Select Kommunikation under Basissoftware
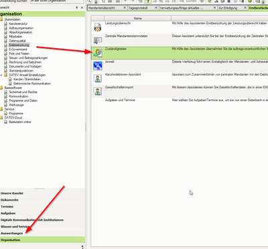This screenshot has height=249, width=268. pos(19,96)
